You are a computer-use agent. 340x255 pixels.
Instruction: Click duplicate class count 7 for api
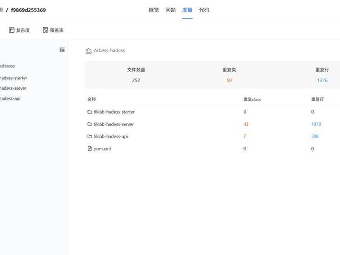click(x=245, y=136)
